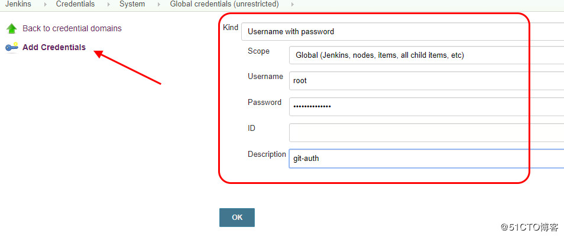Expand arrow after Credentials breadcrumb
564x237 pixels.
coord(108,4)
